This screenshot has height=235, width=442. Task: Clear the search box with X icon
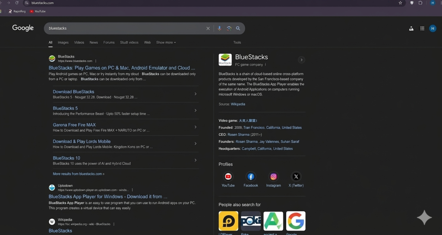pyautogui.click(x=208, y=28)
